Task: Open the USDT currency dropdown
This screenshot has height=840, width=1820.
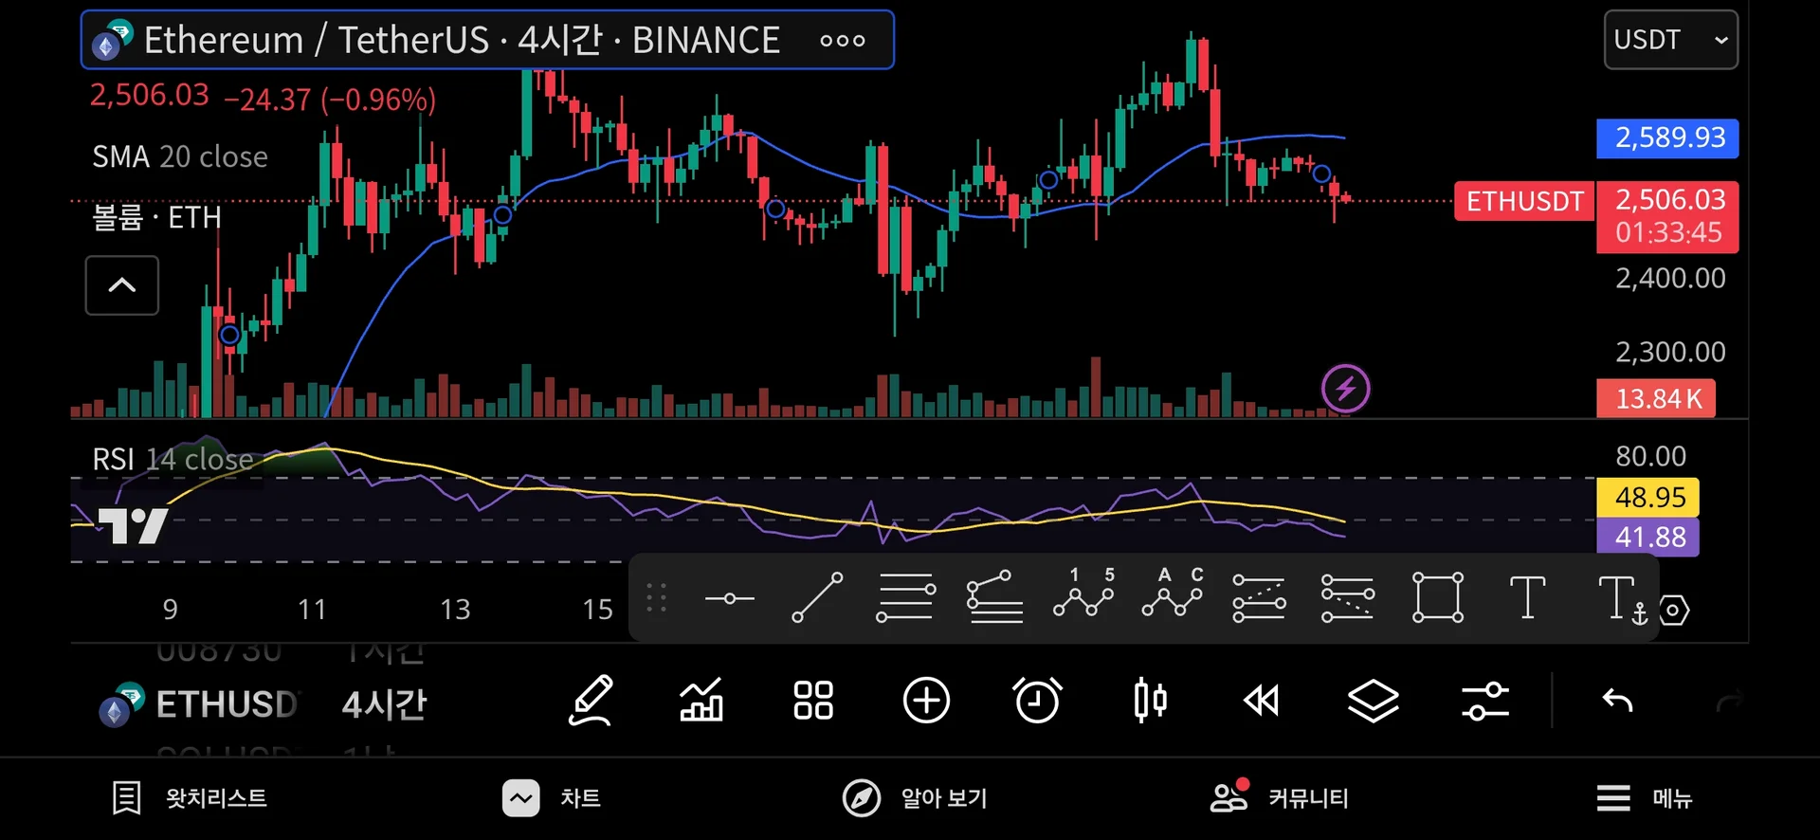Action: 1670,40
